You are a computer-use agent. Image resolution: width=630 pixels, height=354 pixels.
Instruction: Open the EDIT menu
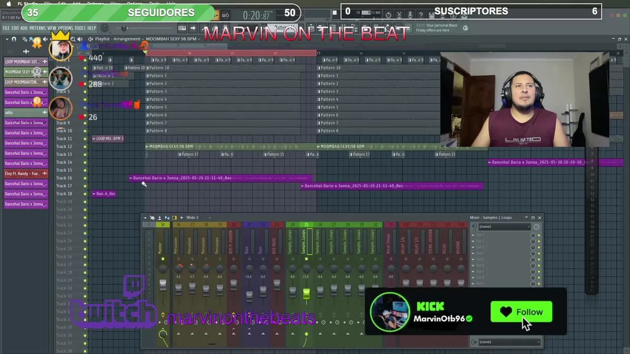point(15,28)
